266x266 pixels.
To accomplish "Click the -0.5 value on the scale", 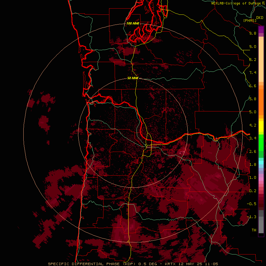I will [252, 204].
